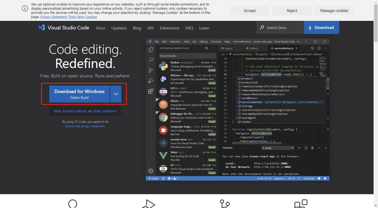Accept the optional cookies
The height and width of the screenshot is (208, 378).
coord(249,10)
